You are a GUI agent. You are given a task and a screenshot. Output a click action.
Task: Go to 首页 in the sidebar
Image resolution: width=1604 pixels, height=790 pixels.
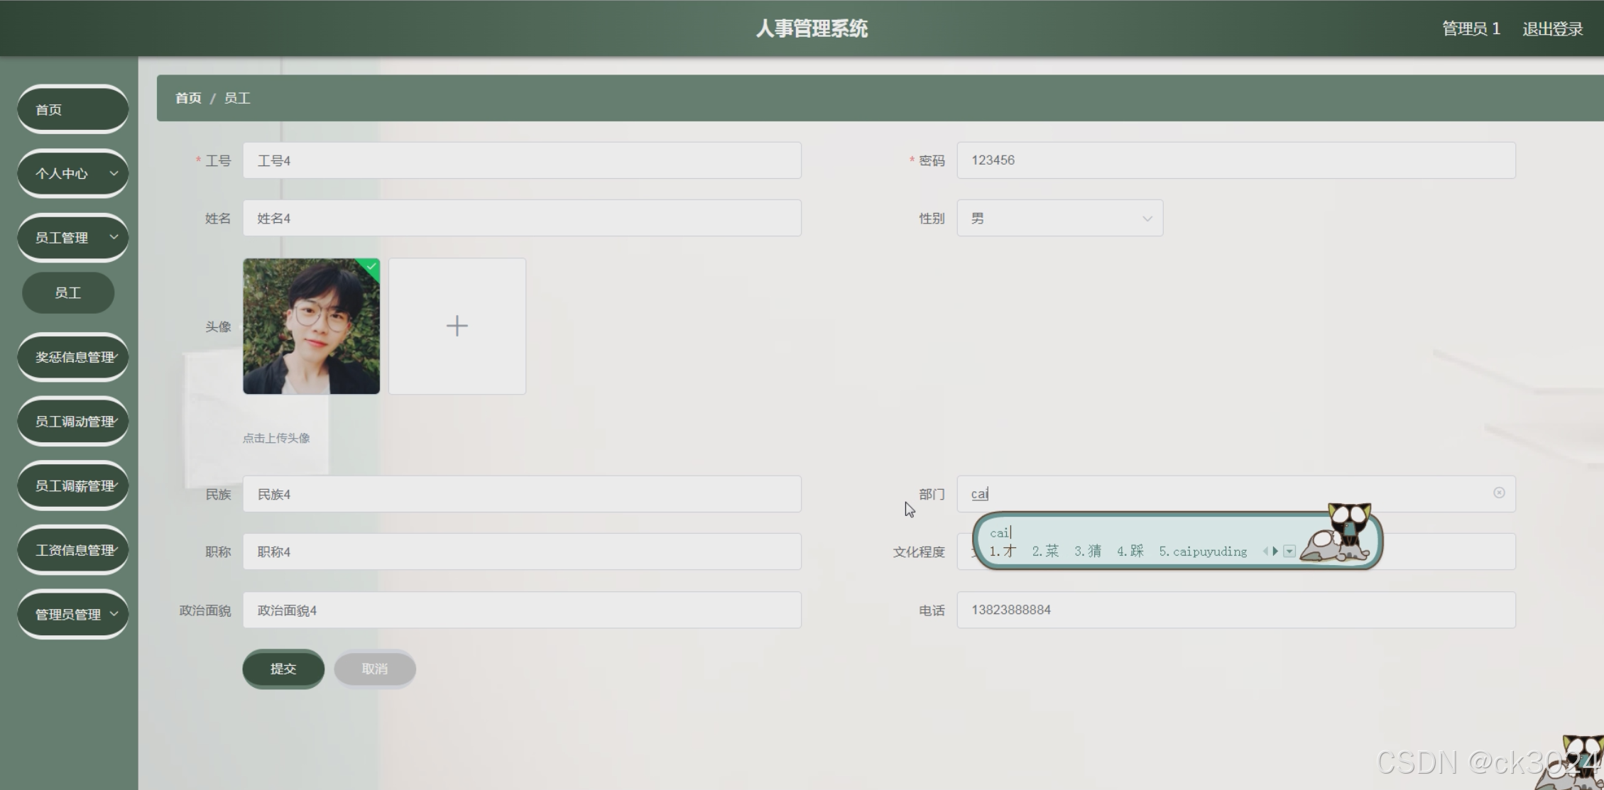click(72, 109)
